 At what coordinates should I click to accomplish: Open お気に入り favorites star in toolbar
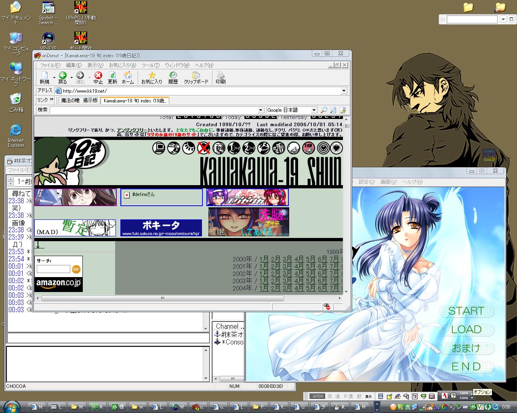[x=152, y=77]
